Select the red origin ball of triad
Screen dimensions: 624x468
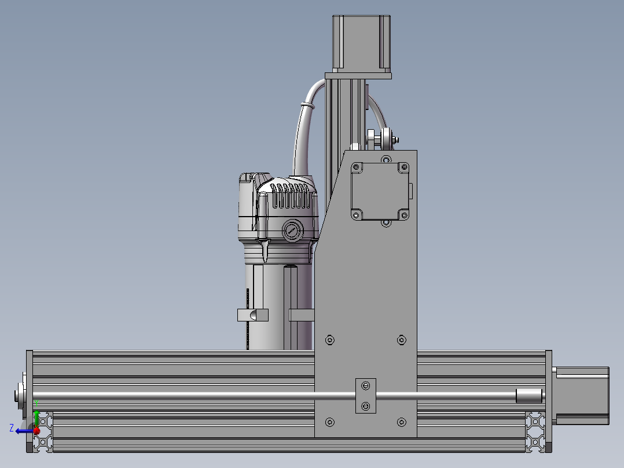[36, 430]
